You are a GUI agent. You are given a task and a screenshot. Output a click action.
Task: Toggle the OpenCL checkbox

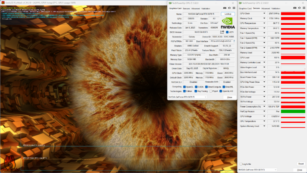click(x=185, y=87)
